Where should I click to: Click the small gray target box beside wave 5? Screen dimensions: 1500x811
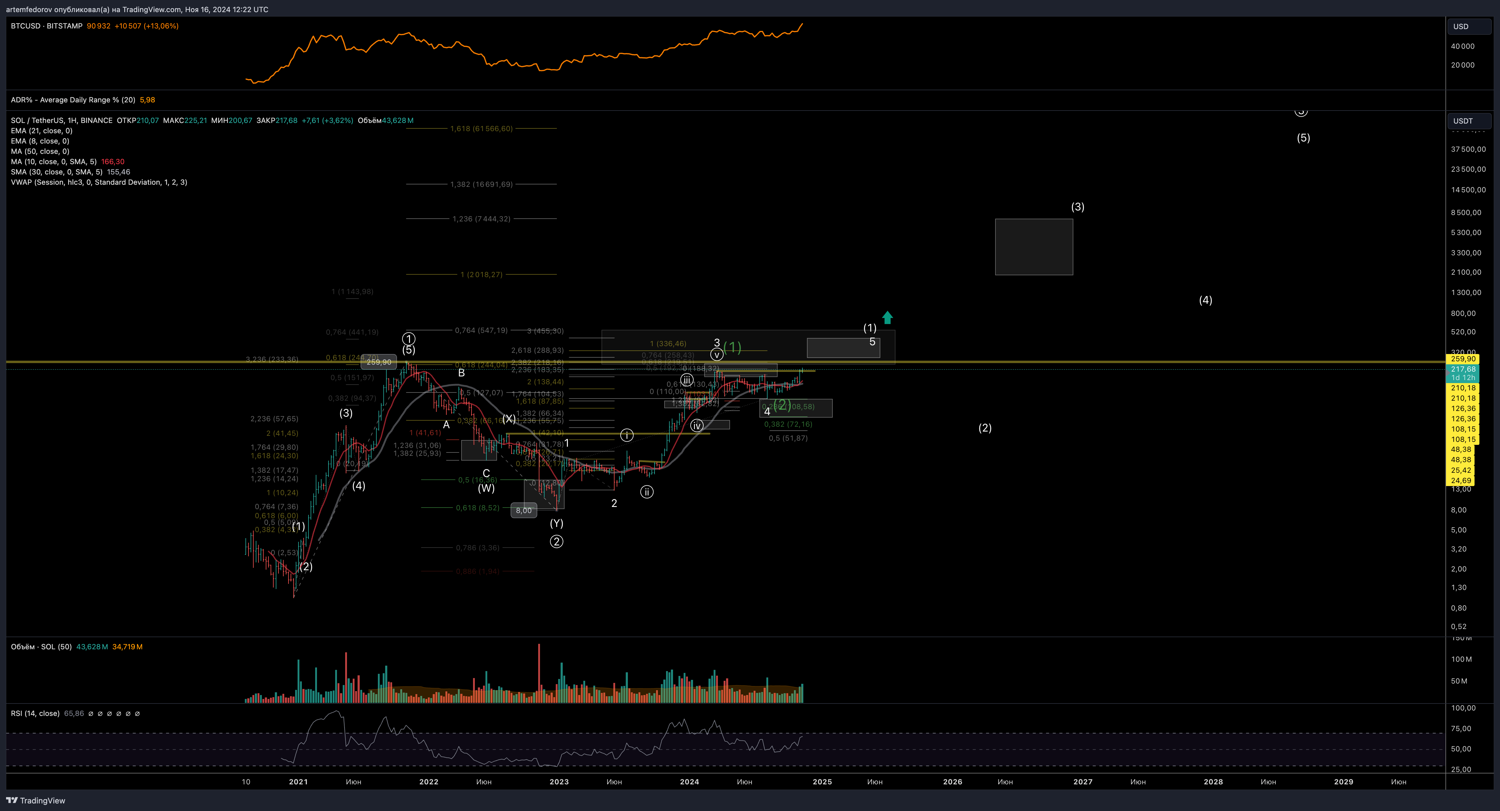tap(843, 348)
